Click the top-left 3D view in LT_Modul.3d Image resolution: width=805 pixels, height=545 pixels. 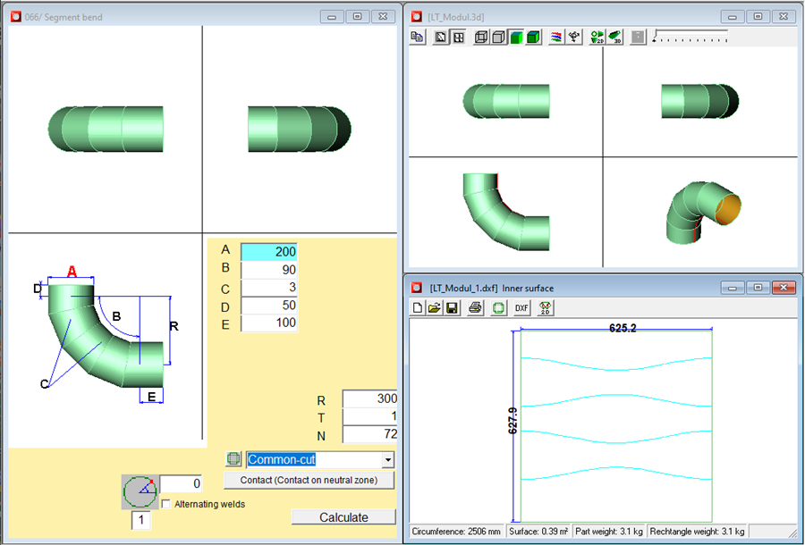505,101
